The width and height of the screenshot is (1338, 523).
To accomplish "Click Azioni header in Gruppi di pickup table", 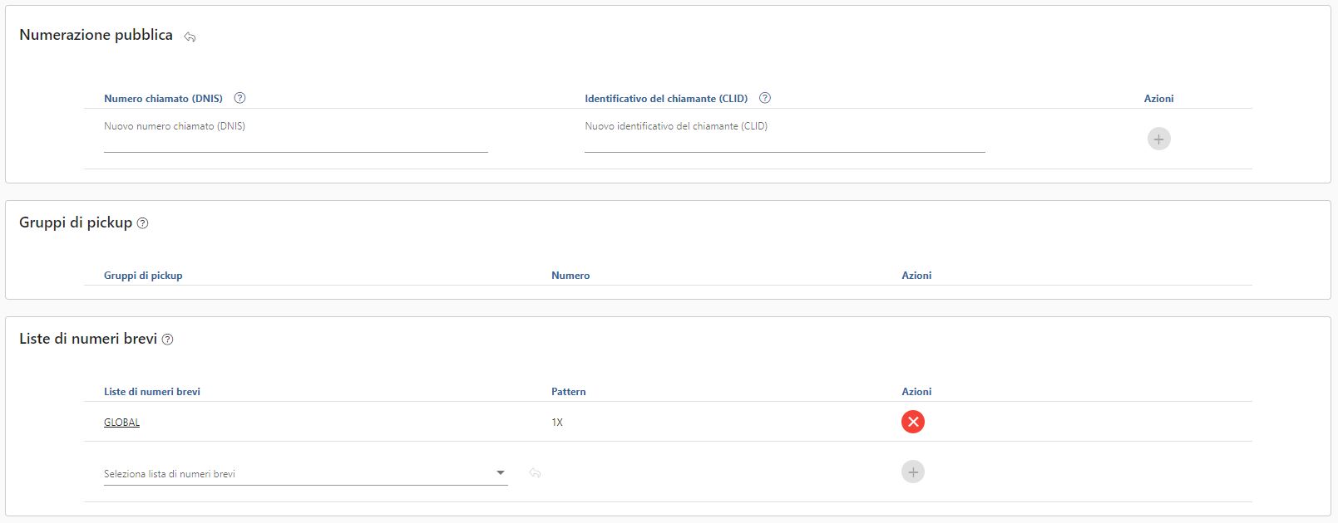I will click(916, 276).
